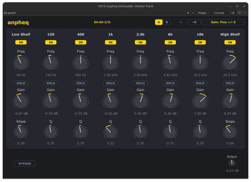Open the Gain: Fine +/-3 selector

pyautogui.click(x=223, y=22)
